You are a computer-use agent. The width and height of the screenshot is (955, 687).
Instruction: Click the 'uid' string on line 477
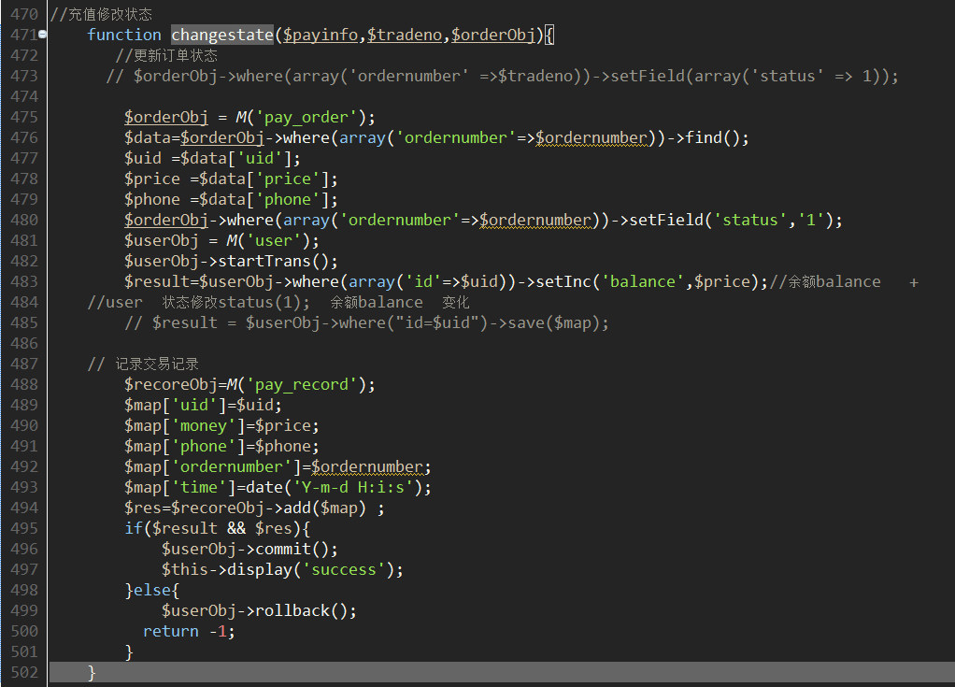point(260,158)
